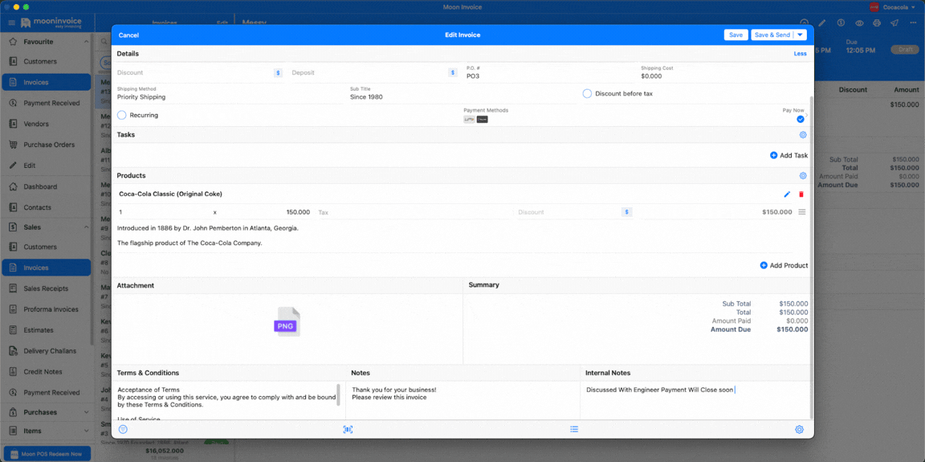This screenshot has height=462, width=925.
Task: Expand the Items section in the sidebar
Action: 87,431
